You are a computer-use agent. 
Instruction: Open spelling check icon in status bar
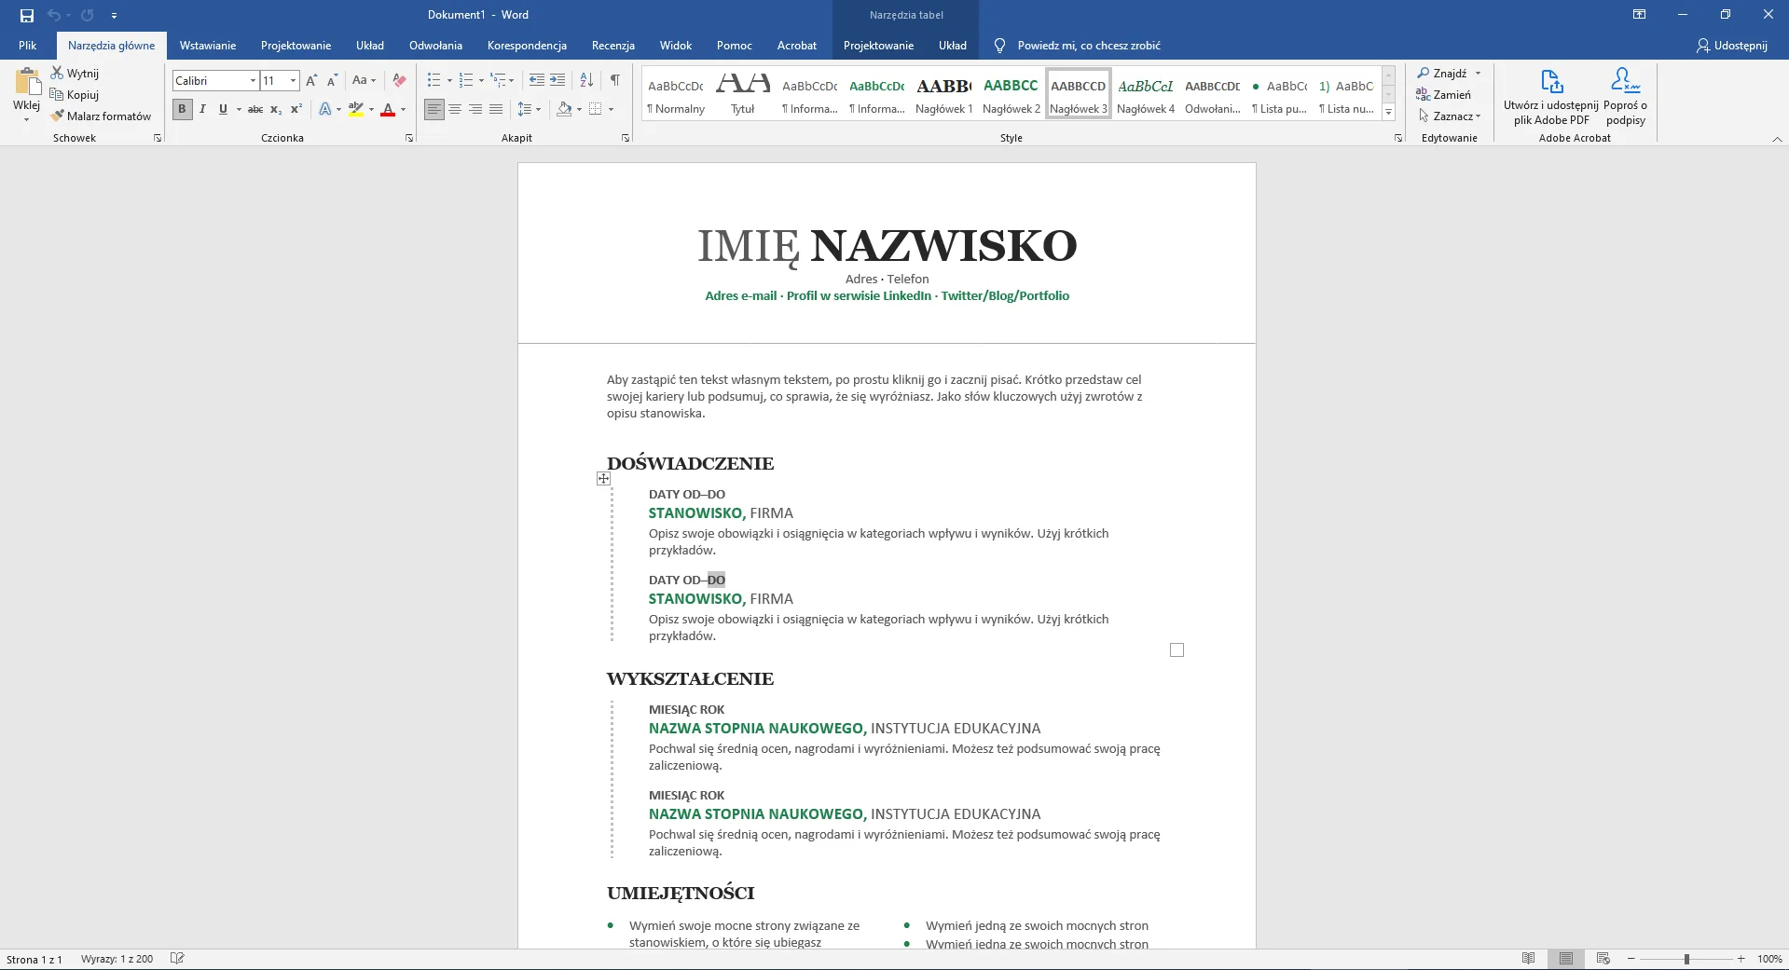[177, 958]
